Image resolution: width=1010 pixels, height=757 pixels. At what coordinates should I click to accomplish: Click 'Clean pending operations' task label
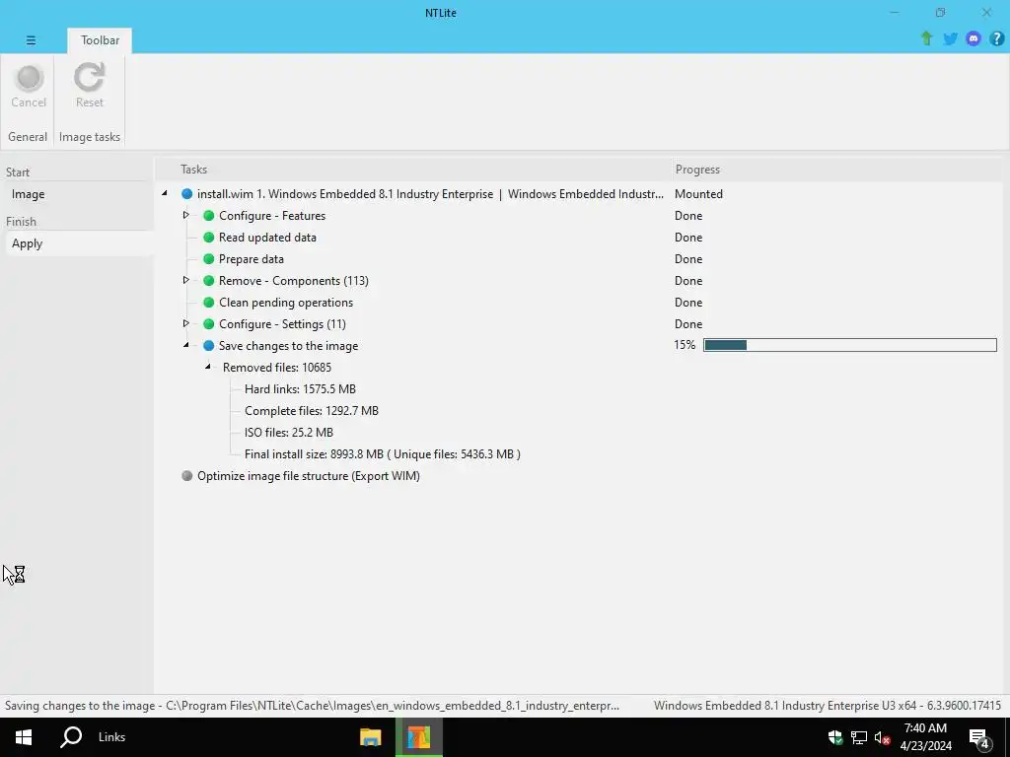pos(286,303)
